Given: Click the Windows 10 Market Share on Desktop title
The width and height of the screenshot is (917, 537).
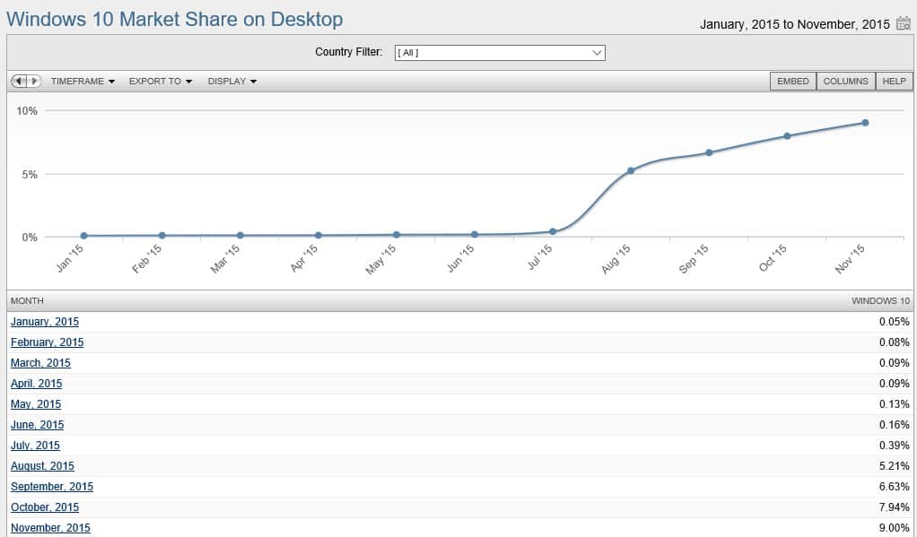Looking at the screenshot, I should click(x=175, y=20).
